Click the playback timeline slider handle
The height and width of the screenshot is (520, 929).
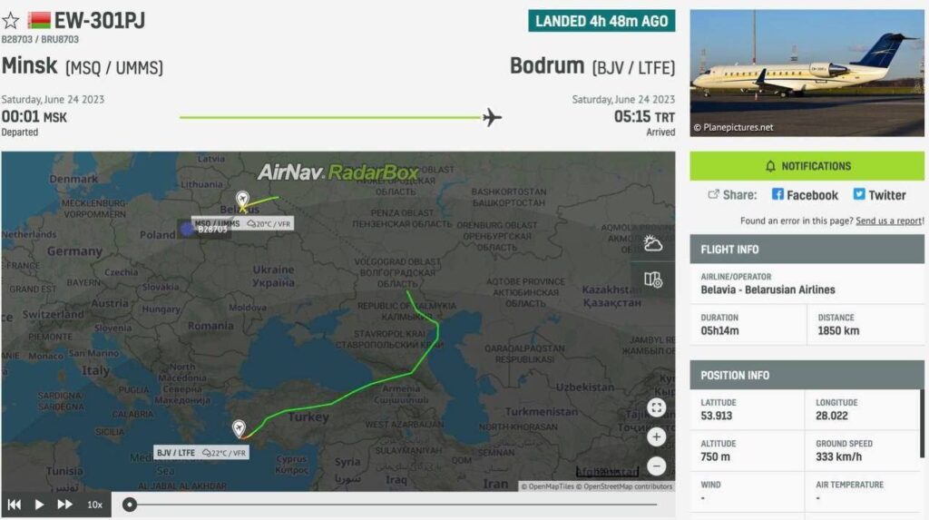pos(130,505)
